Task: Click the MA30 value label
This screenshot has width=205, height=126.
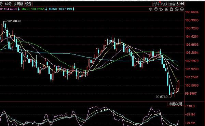Action: tap(33, 9)
